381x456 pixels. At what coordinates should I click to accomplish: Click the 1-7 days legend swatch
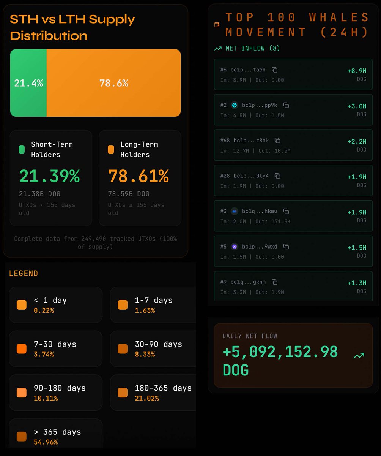point(123,305)
